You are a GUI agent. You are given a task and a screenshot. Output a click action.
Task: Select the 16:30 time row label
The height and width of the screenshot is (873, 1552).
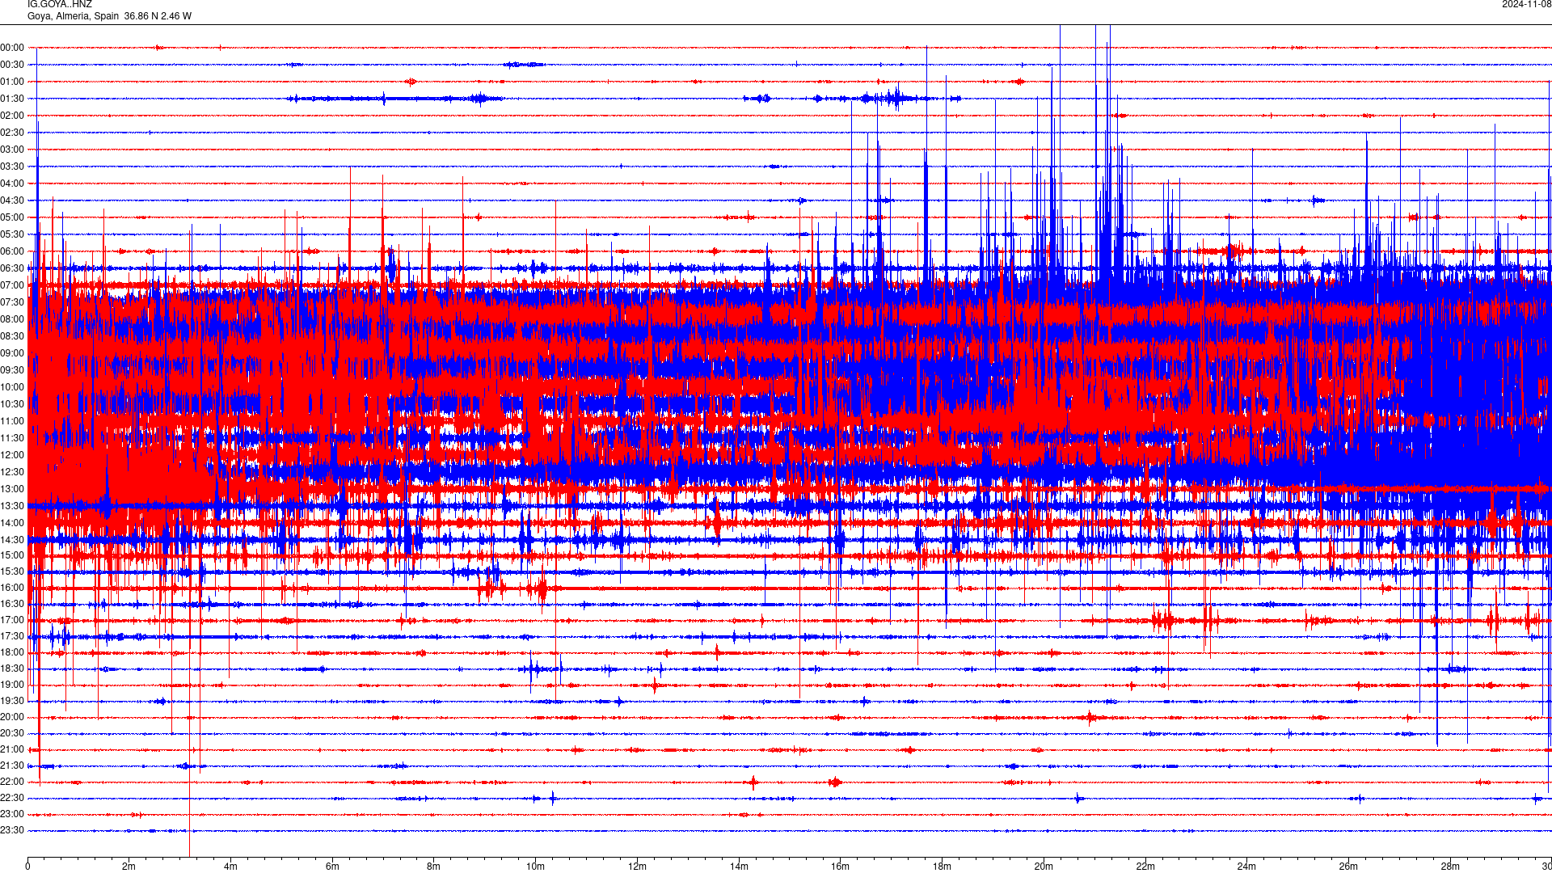[x=12, y=604]
